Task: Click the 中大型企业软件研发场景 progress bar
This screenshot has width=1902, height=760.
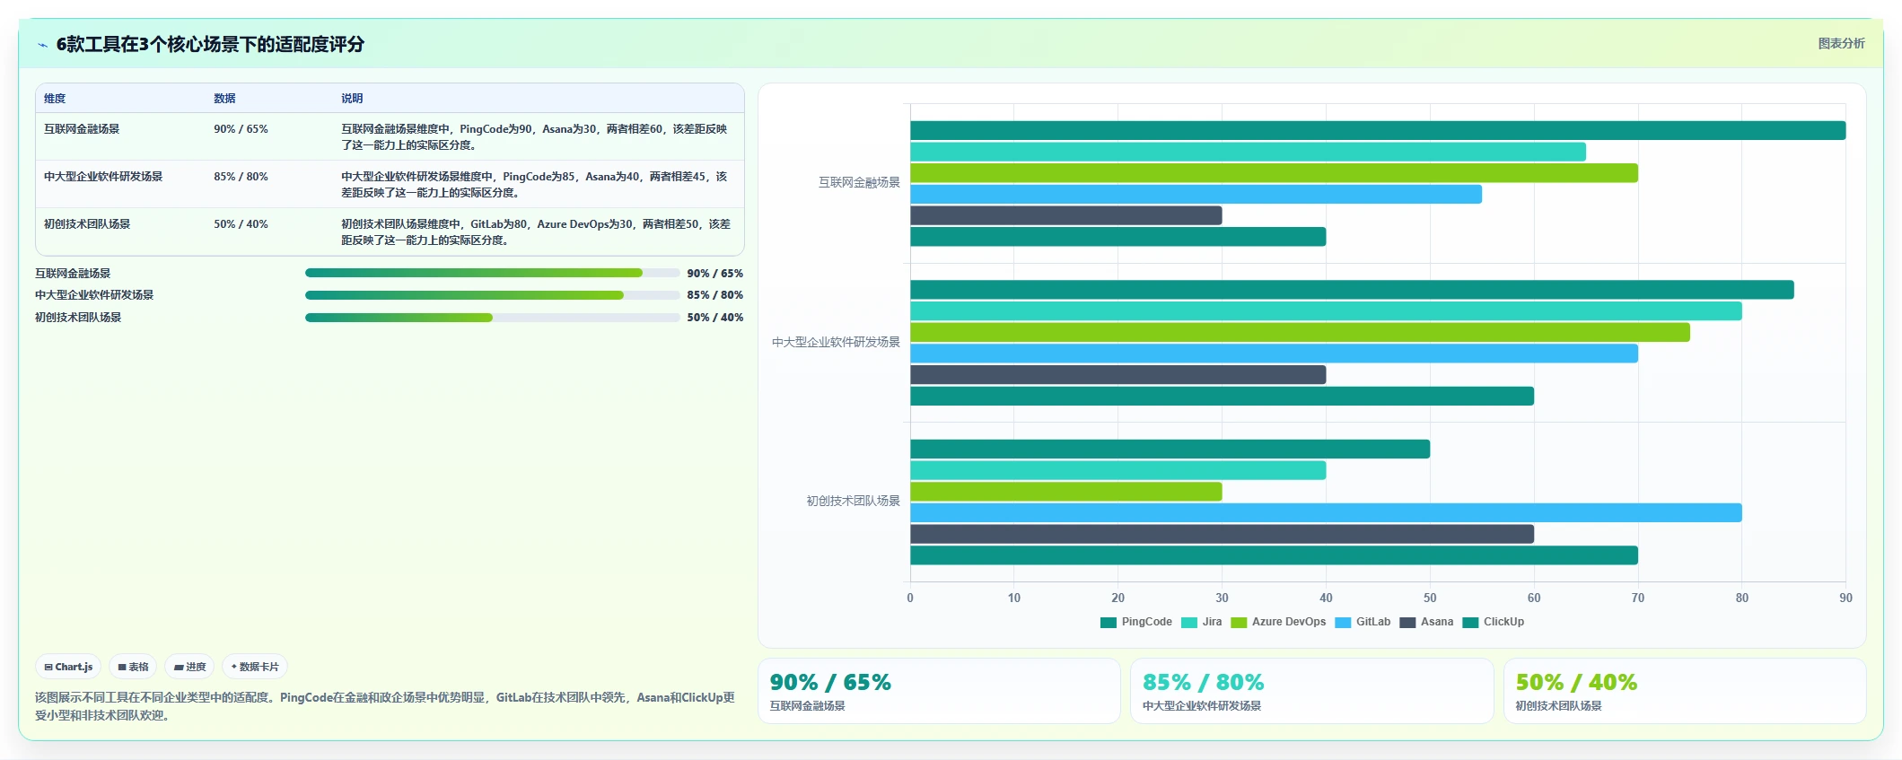Action: tap(492, 295)
